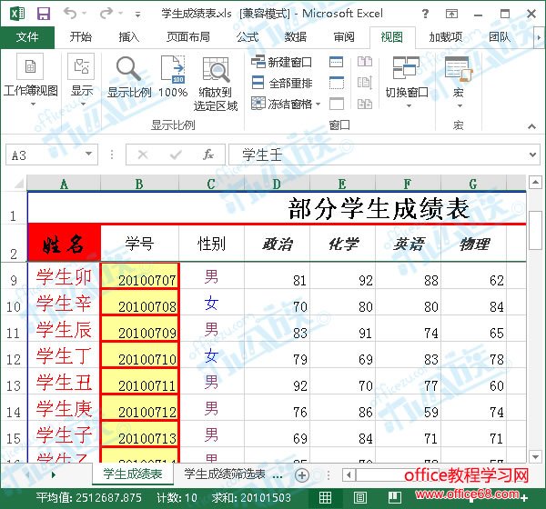Viewport: 546px width, 509px height.
Task: Click the formula bar cancel X icon
Action: (x=143, y=155)
